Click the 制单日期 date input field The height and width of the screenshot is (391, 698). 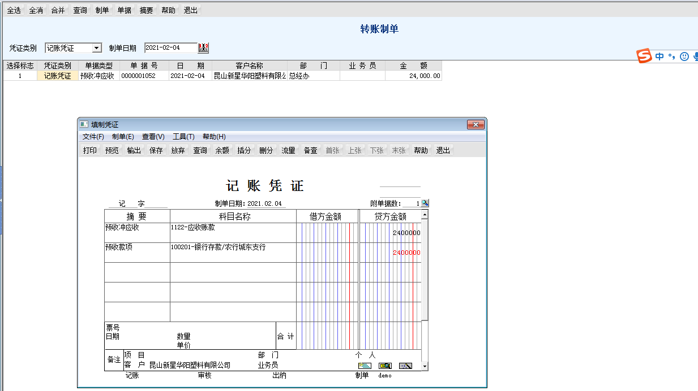tap(171, 48)
